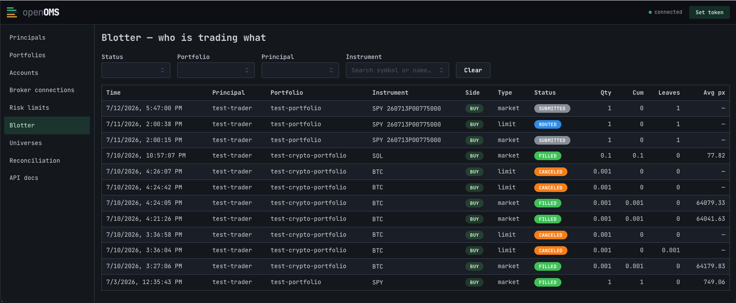The image size is (736, 303).
Task: Expand the Instrument search combo box arrow
Action: coord(441,70)
